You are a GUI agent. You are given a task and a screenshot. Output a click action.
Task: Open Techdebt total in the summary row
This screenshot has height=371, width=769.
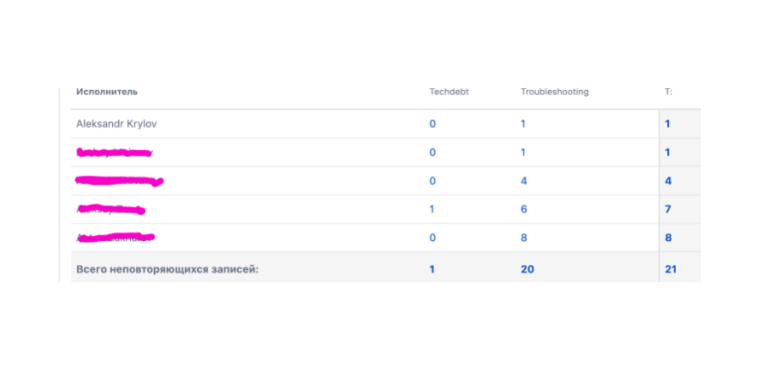point(433,269)
